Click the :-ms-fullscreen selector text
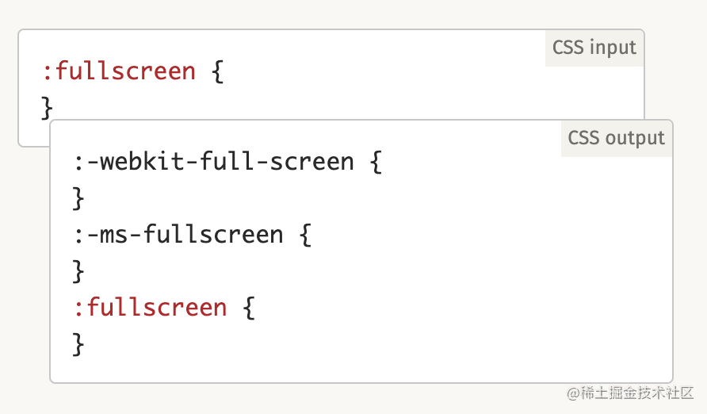 coord(178,235)
